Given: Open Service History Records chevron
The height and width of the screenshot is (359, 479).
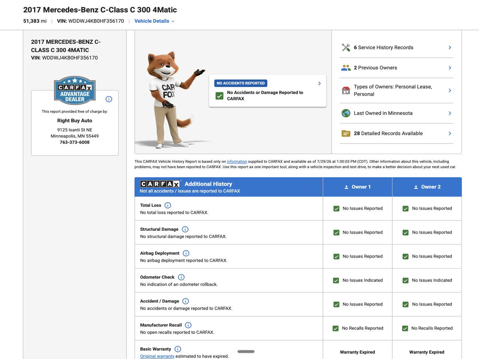Looking at the screenshot, I should [x=450, y=47].
